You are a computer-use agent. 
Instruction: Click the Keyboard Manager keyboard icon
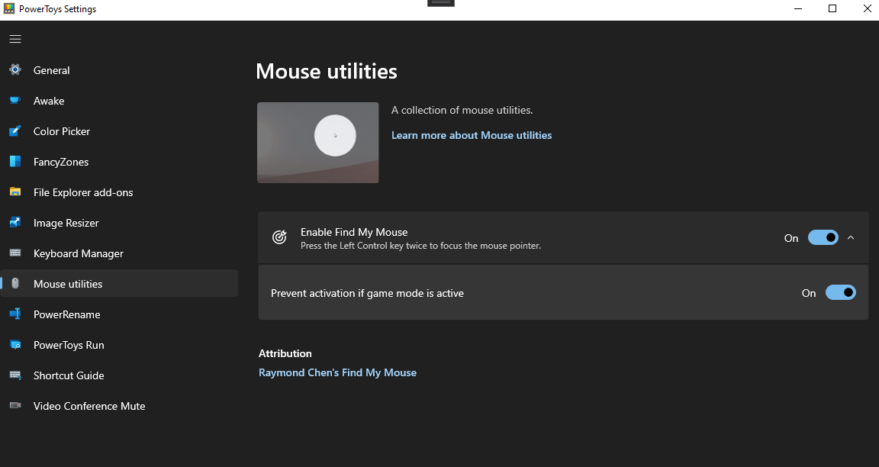(15, 253)
